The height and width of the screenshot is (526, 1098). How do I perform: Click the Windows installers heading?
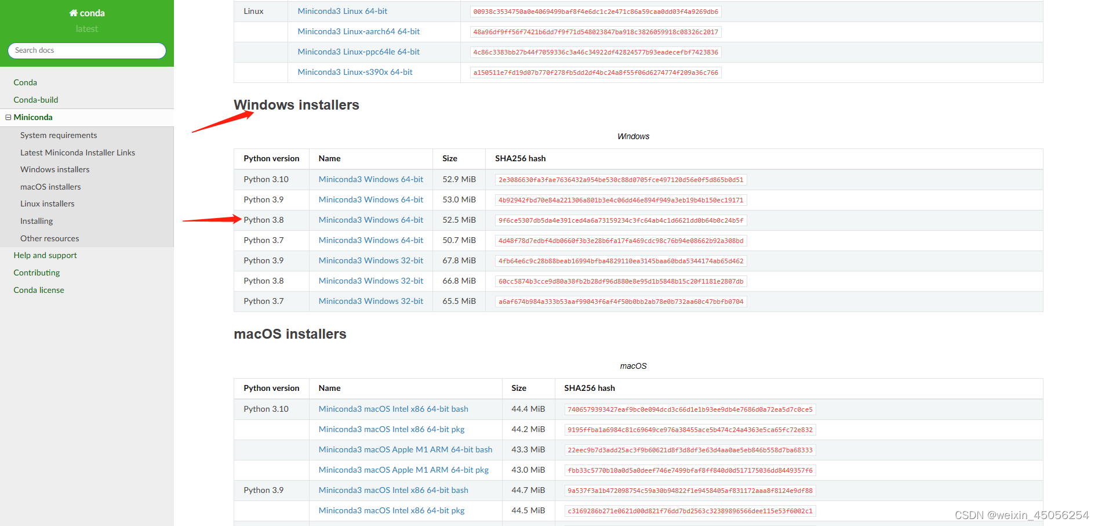pyautogui.click(x=296, y=105)
